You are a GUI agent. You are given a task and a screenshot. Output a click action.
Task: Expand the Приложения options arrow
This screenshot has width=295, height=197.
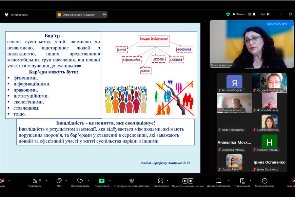[x=167, y=181]
